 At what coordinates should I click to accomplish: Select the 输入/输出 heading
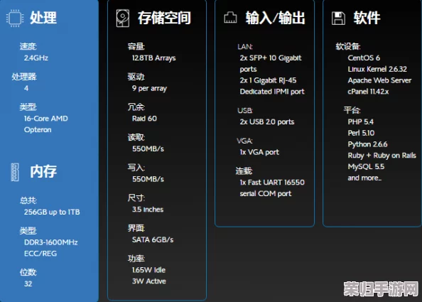tap(276, 18)
